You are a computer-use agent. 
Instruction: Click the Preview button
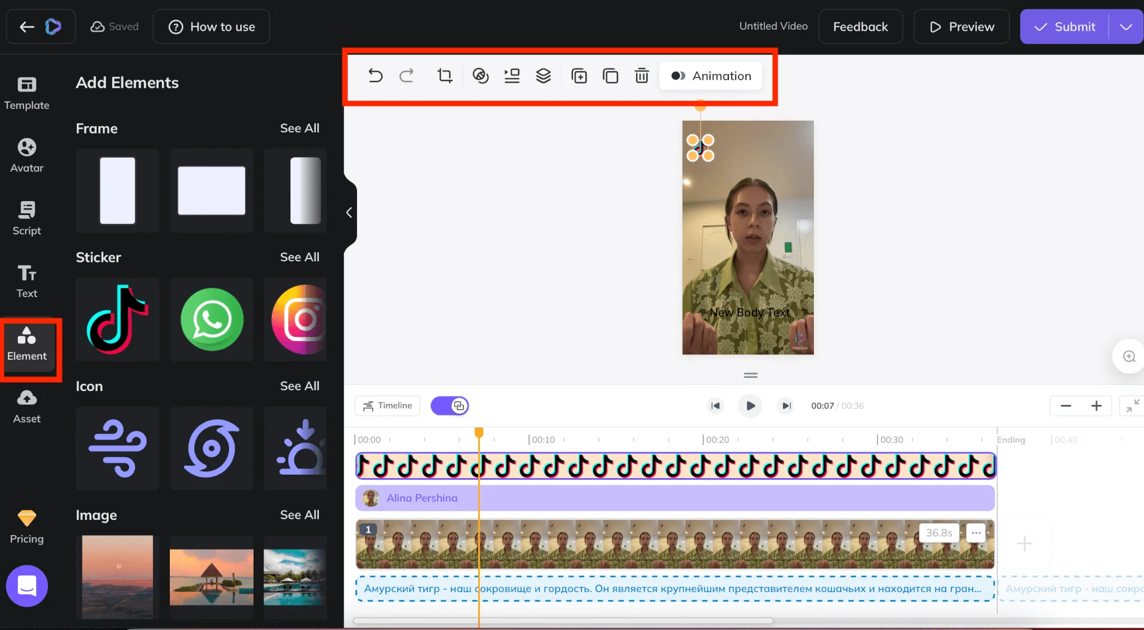961,27
